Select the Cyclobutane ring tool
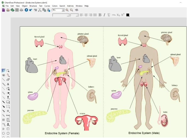The image size is (187, 138). point(8,129)
